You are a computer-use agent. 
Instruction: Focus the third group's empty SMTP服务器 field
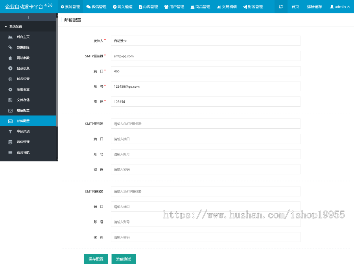206,191
